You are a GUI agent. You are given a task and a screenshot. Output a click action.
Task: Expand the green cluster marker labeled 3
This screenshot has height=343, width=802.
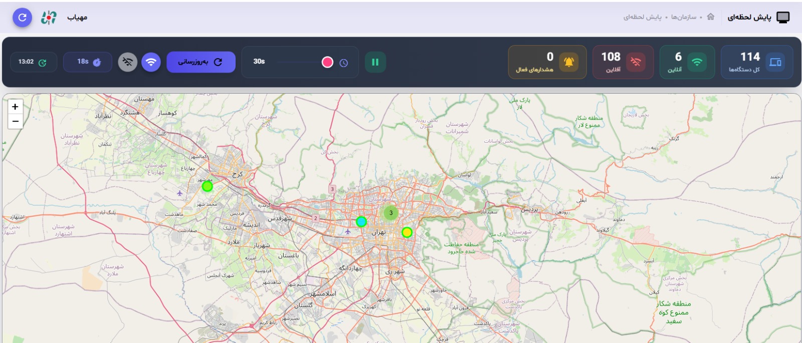pos(391,213)
